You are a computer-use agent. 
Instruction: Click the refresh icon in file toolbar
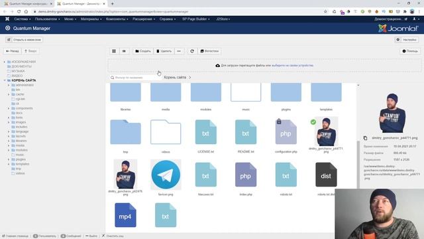(x=192, y=51)
